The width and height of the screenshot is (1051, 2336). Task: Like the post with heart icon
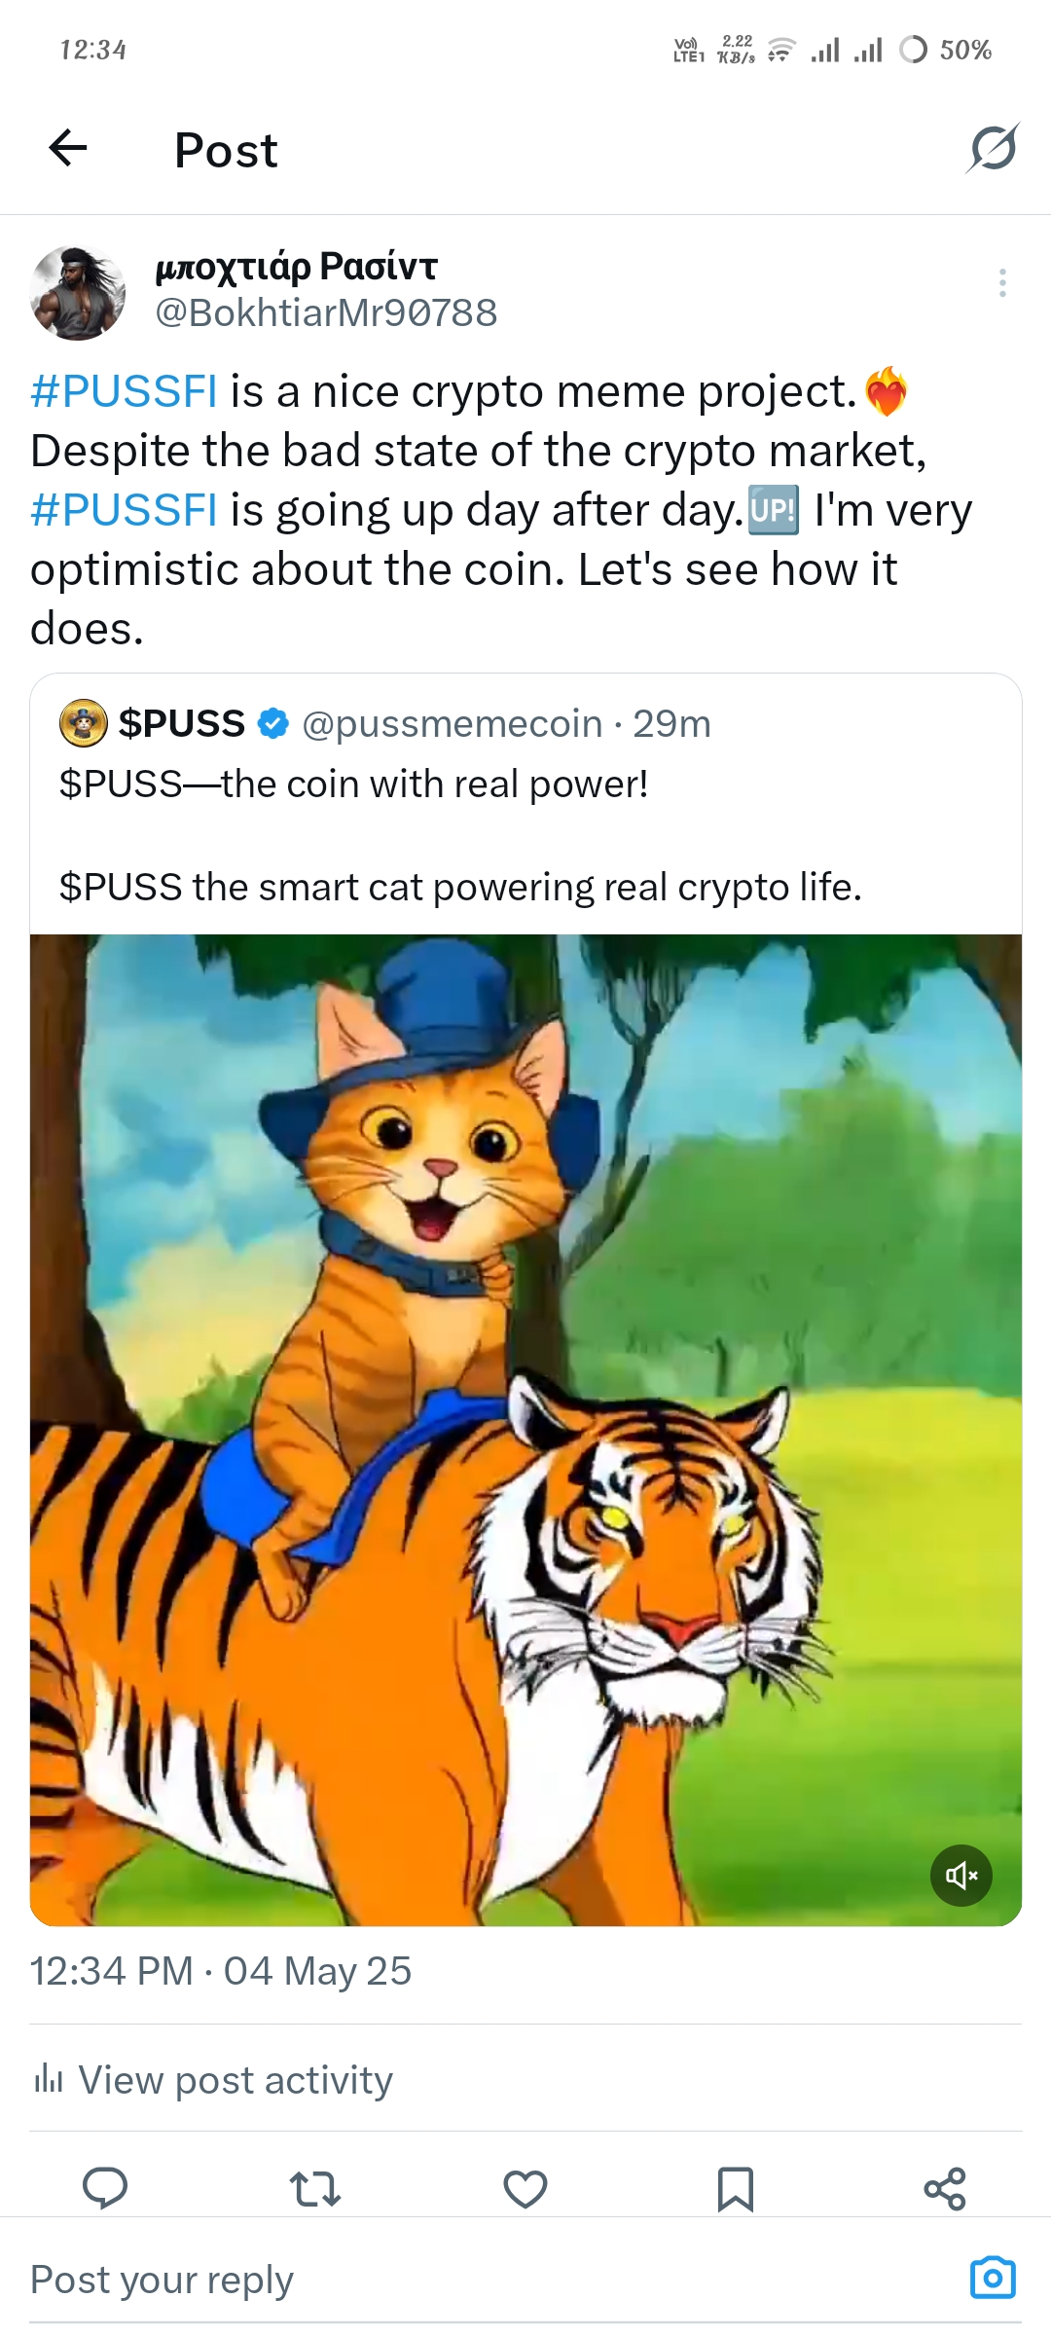click(525, 2189)
